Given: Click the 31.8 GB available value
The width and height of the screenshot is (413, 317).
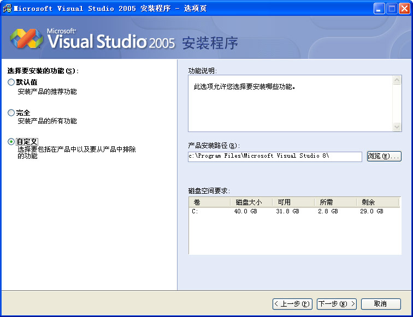Looking at the screenshot, I should tap(287, 211).
